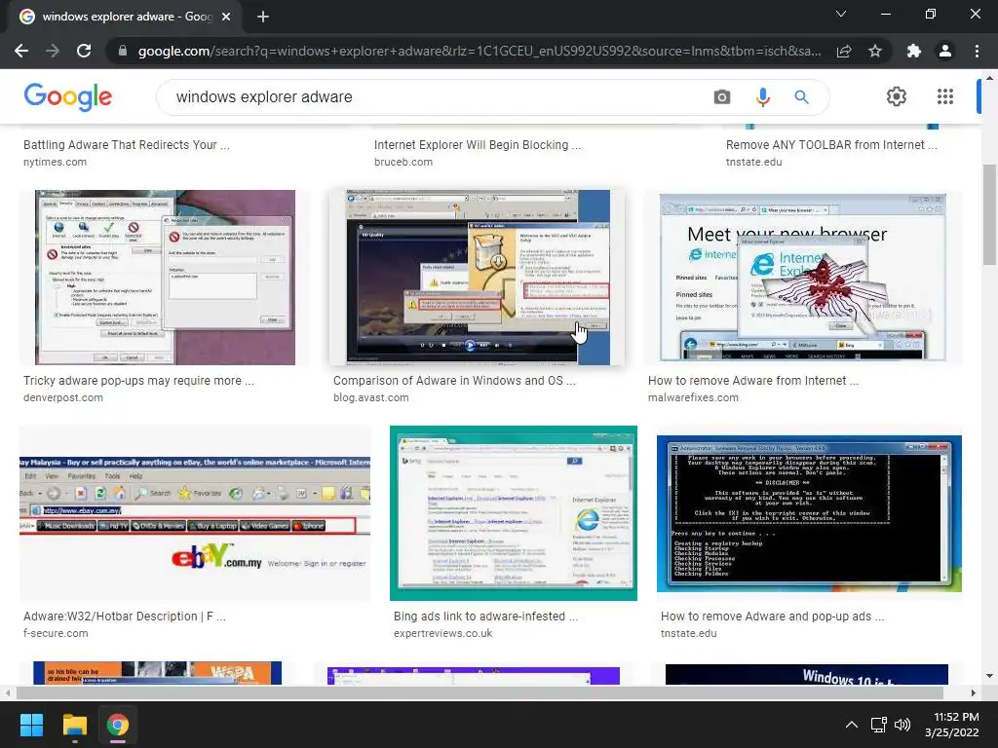Click the f-secure.com source label

point(56,633)
